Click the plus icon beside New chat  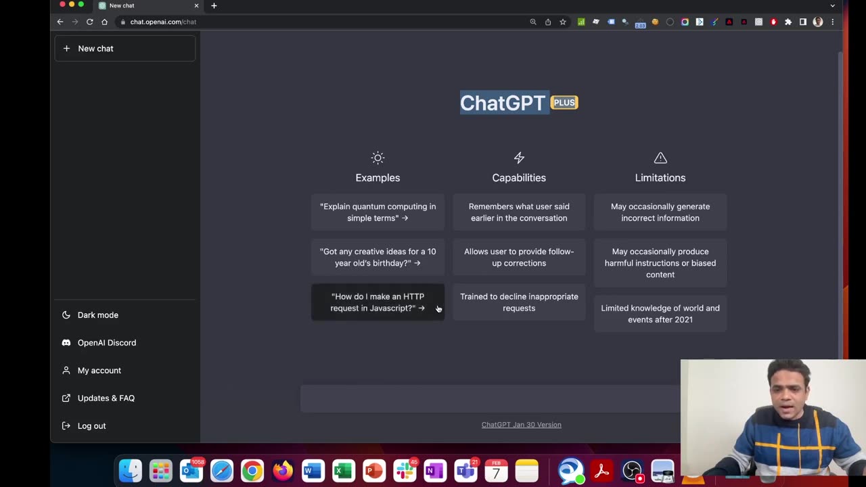click(x=66, y=49)
